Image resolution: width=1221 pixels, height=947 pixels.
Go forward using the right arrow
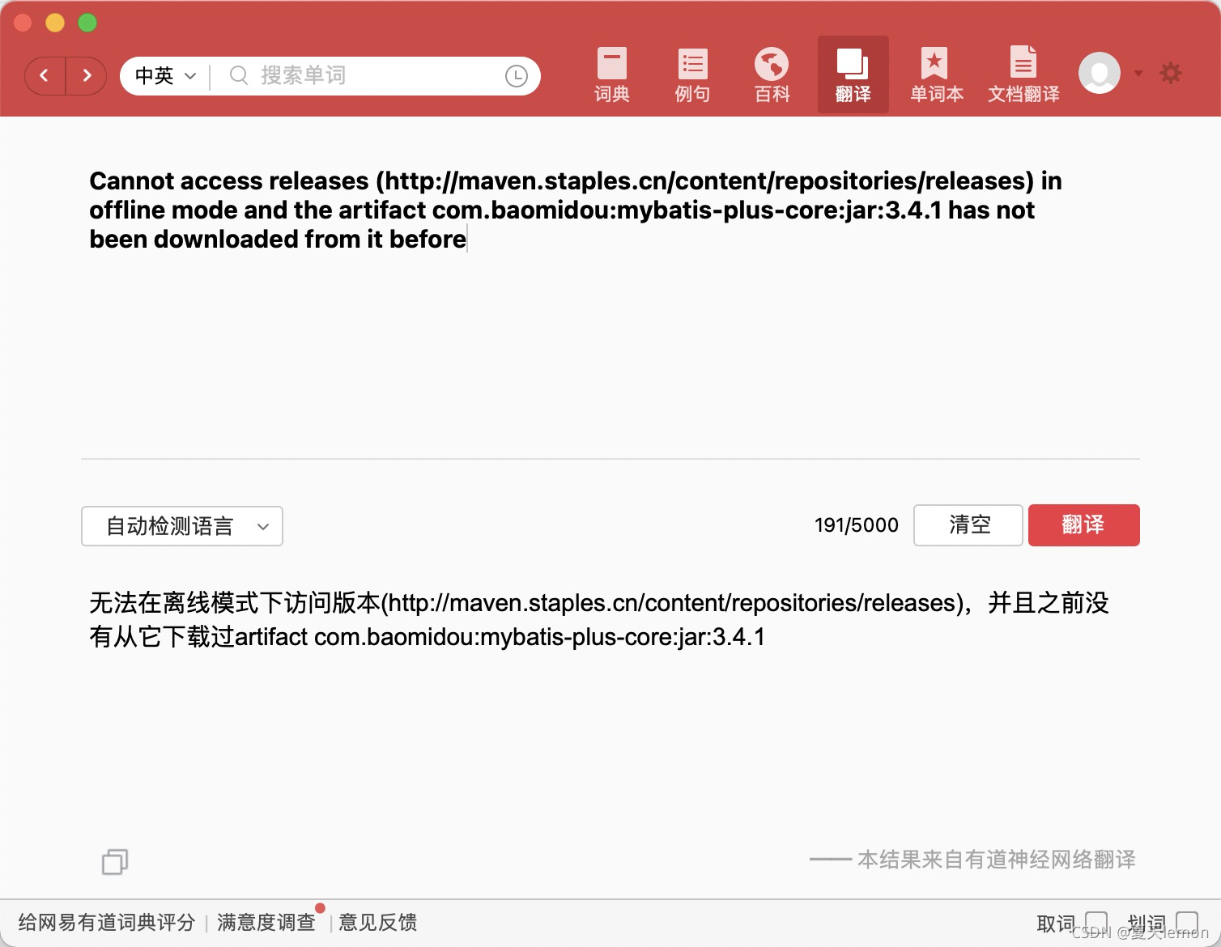point(87,75)
